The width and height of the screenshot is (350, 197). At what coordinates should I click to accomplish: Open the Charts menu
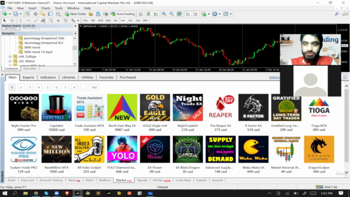(45, 8)
